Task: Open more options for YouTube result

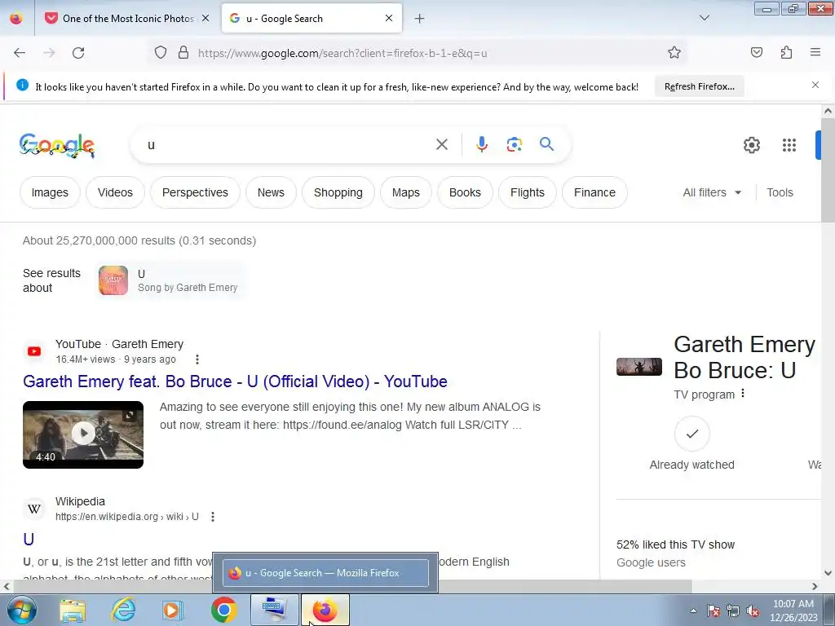Action: click(197, 359)
